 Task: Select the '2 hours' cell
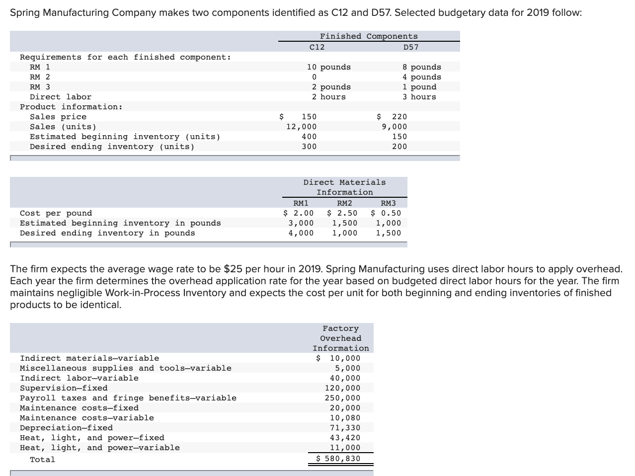(329, 97)
